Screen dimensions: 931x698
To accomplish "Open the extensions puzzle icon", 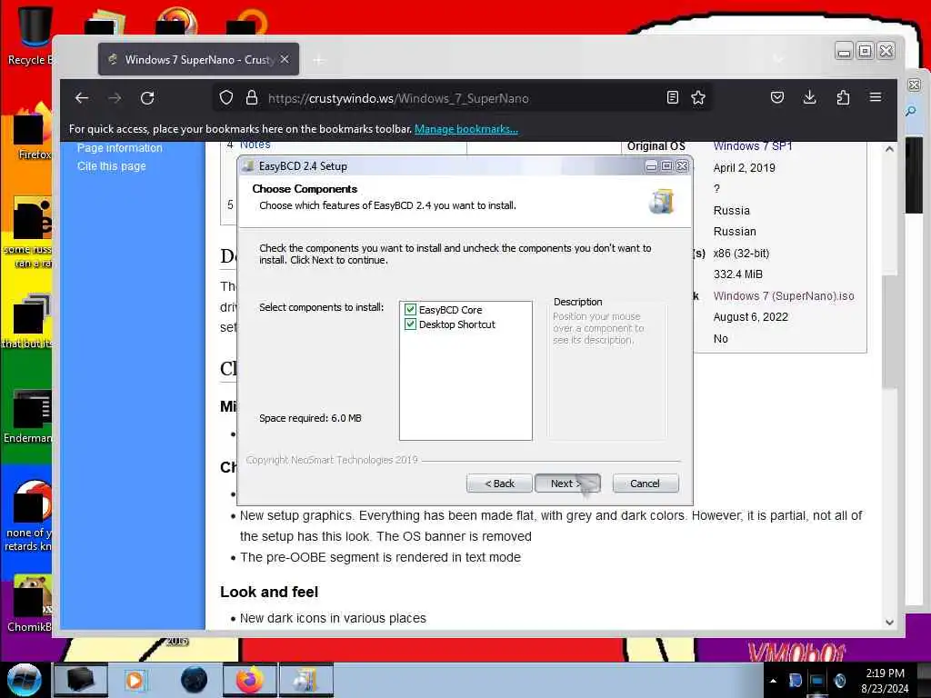I will coord(843,97).
